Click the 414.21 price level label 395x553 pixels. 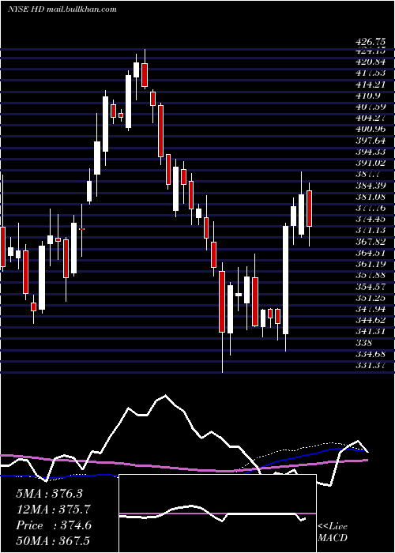[x=371, y=85]
